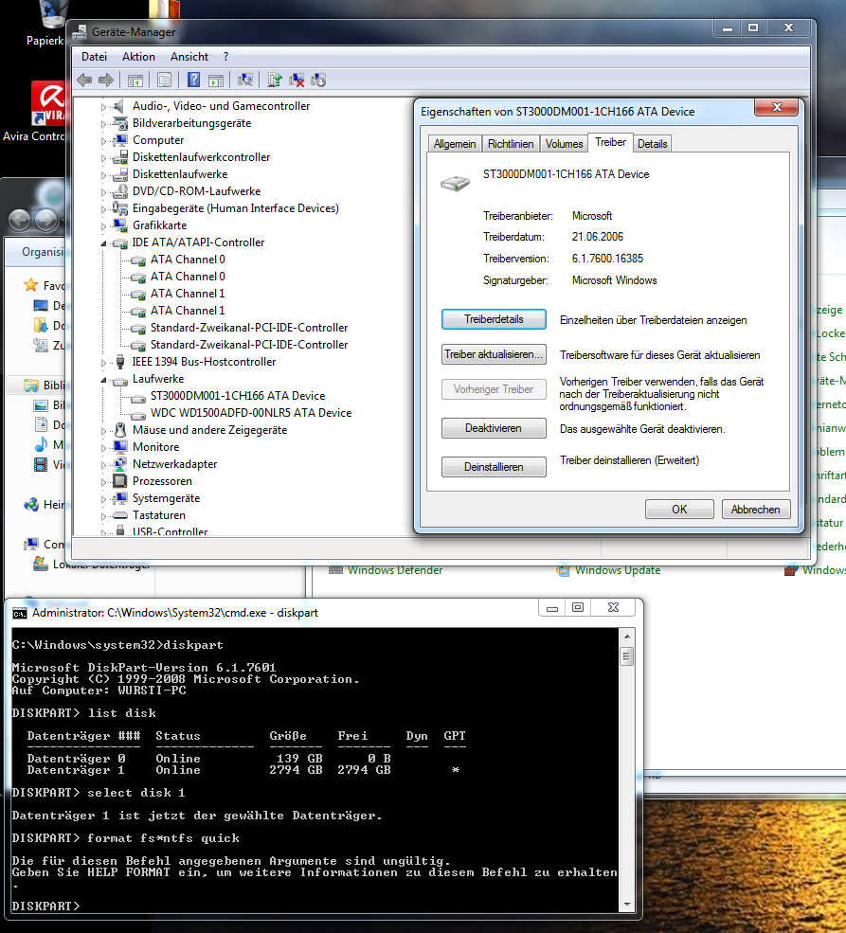Toggle the console tree pane toolbar icon

135,80
